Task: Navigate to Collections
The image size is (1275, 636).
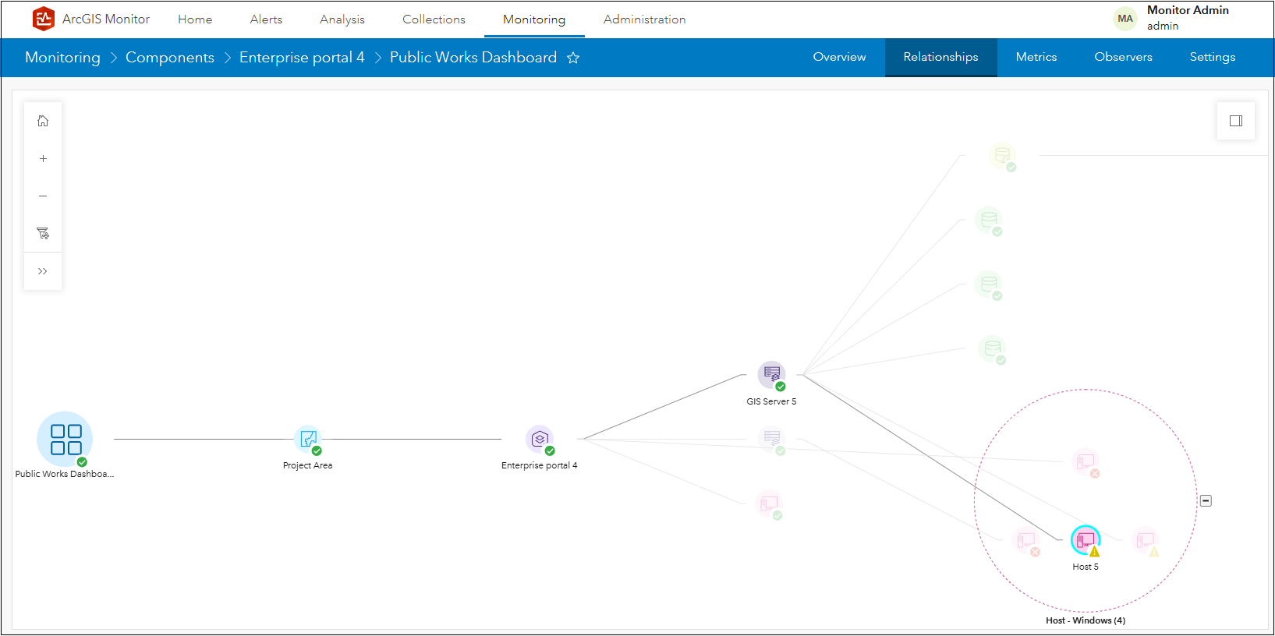Action: [434, 19]
